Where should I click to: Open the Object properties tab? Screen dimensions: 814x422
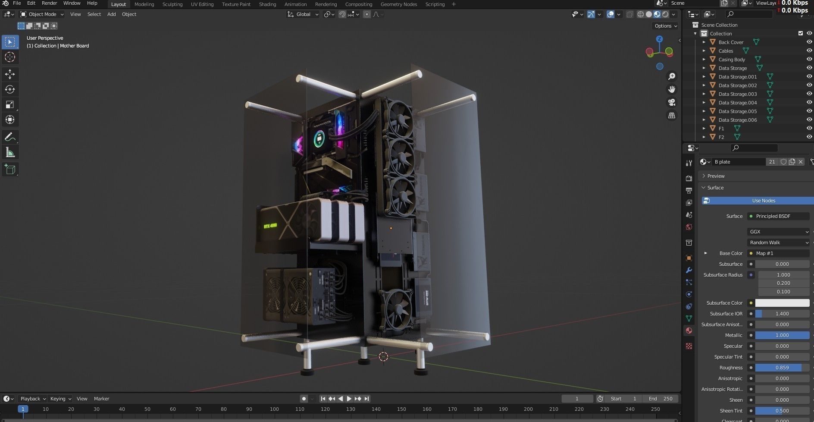(689, 258)
